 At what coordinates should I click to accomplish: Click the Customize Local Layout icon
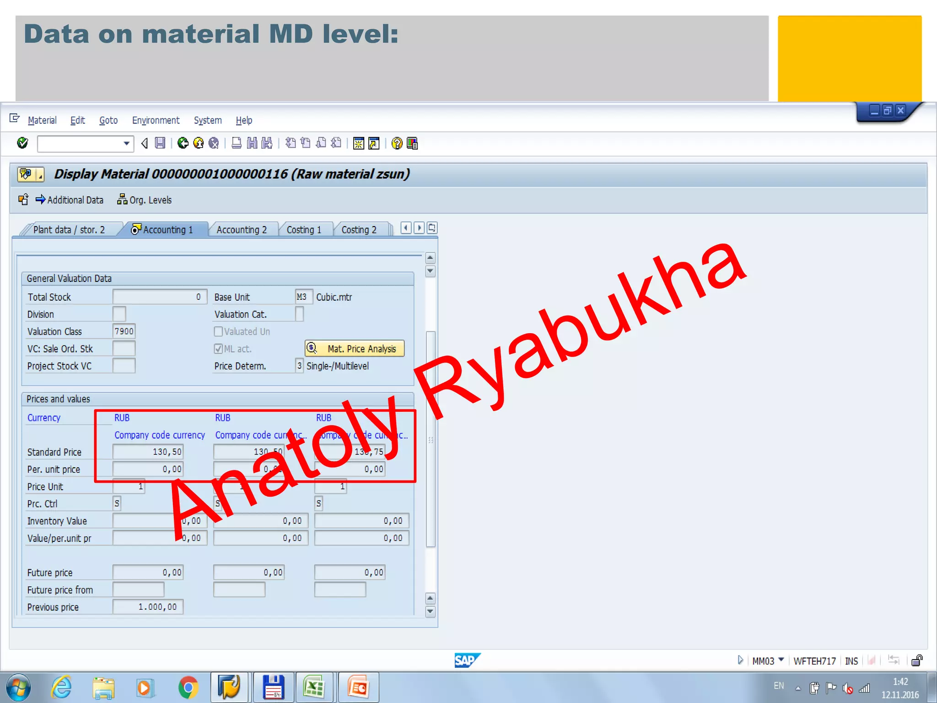pos(412,143)
